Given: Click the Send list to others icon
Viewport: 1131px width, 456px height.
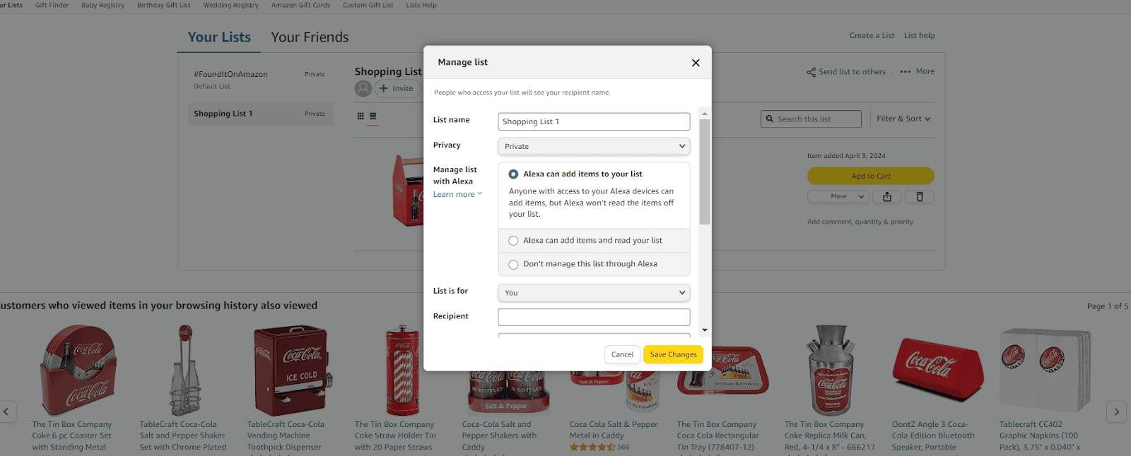Looking at the screenshot, I should 811,71.
